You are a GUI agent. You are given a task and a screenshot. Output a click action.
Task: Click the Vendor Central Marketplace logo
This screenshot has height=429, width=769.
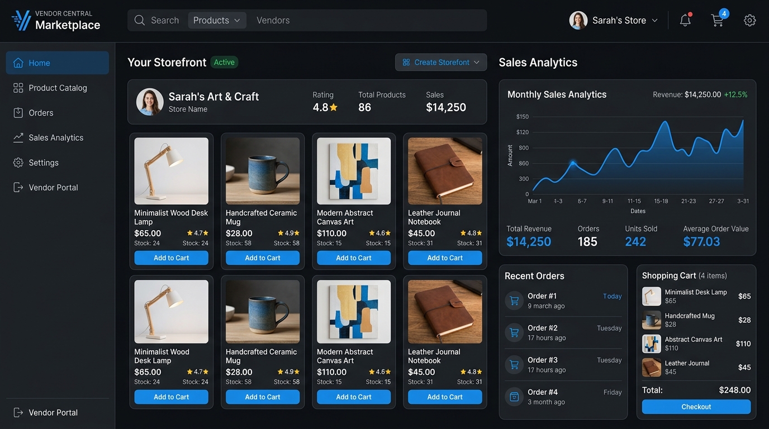point(56,20)
